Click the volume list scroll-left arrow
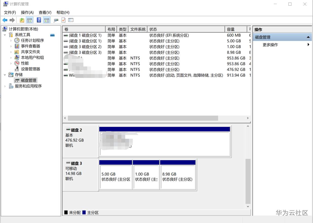The image size is (313, 223). [x=65, y=118]
